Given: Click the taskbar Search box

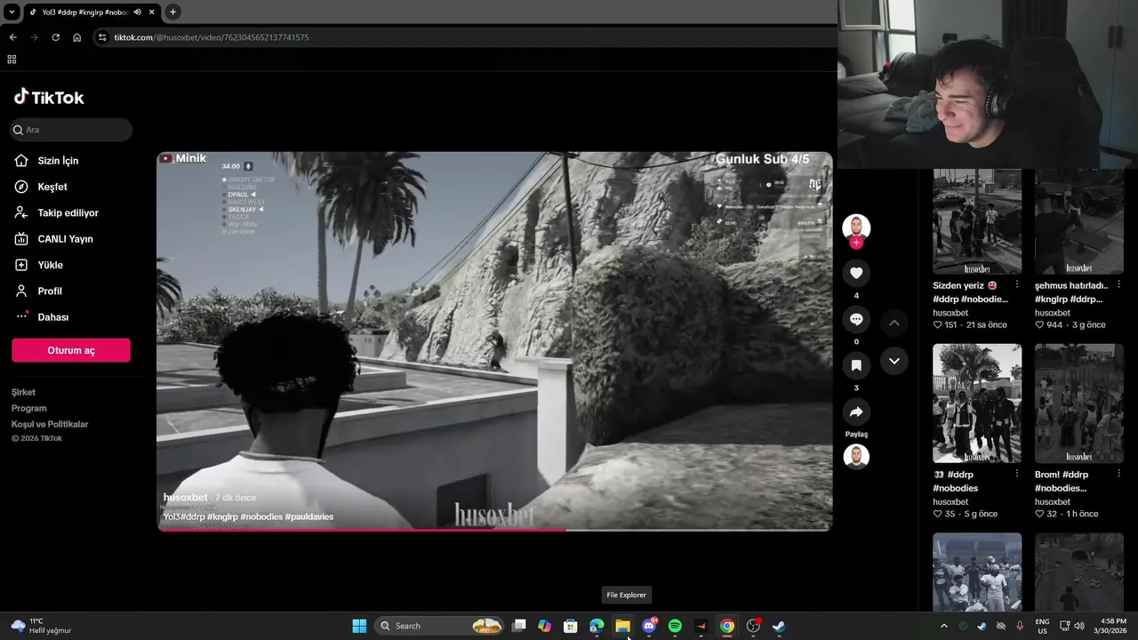Looking at the screenshot, I should click(439, 626).
